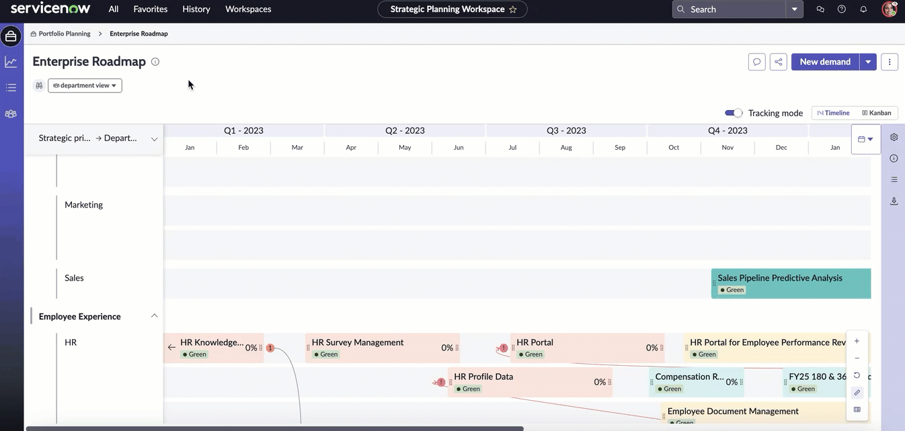
Task: Click in the Search input field
Action: 730,9
